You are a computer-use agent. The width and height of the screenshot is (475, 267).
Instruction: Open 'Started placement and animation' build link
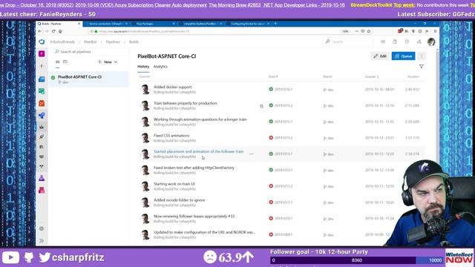pyautogui.click(x=198, y=151)
